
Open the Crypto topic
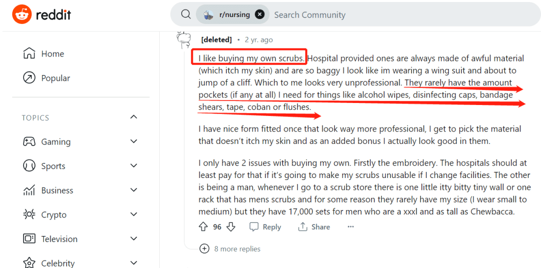click(x=54, y=214)
